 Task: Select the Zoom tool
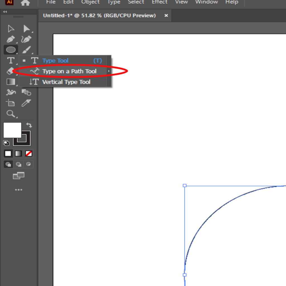(11, 114)
